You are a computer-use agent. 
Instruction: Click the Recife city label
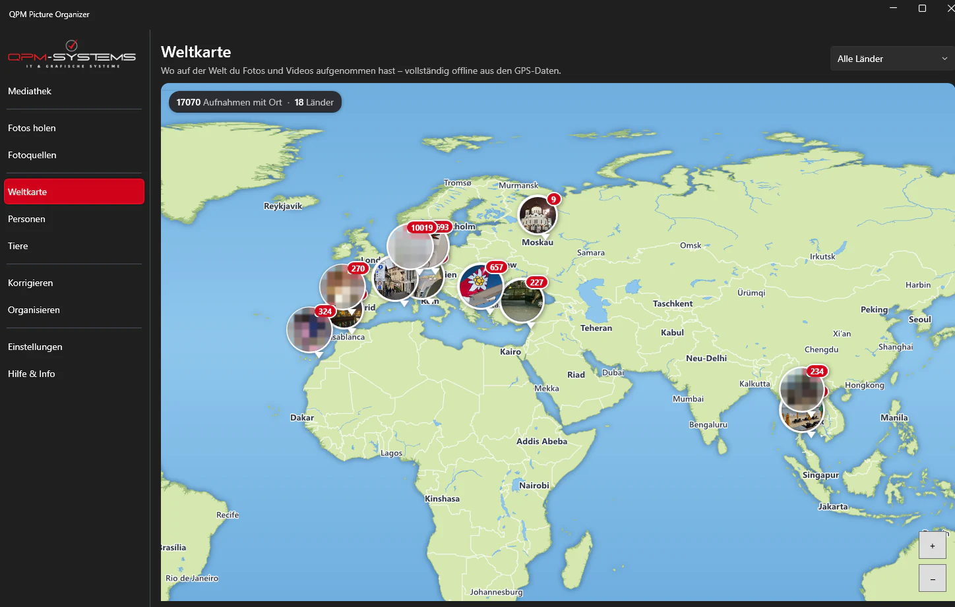pos(228,515)
